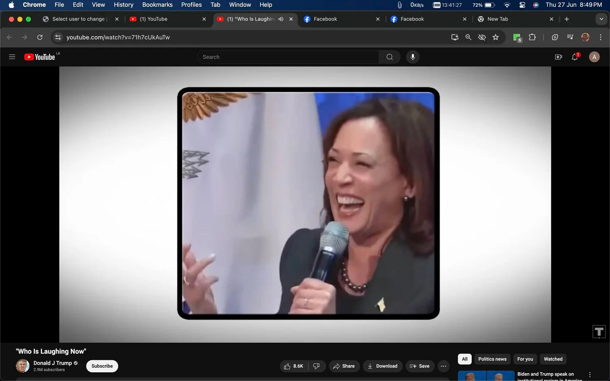Open the green extension with badge 5

[517, 37]
